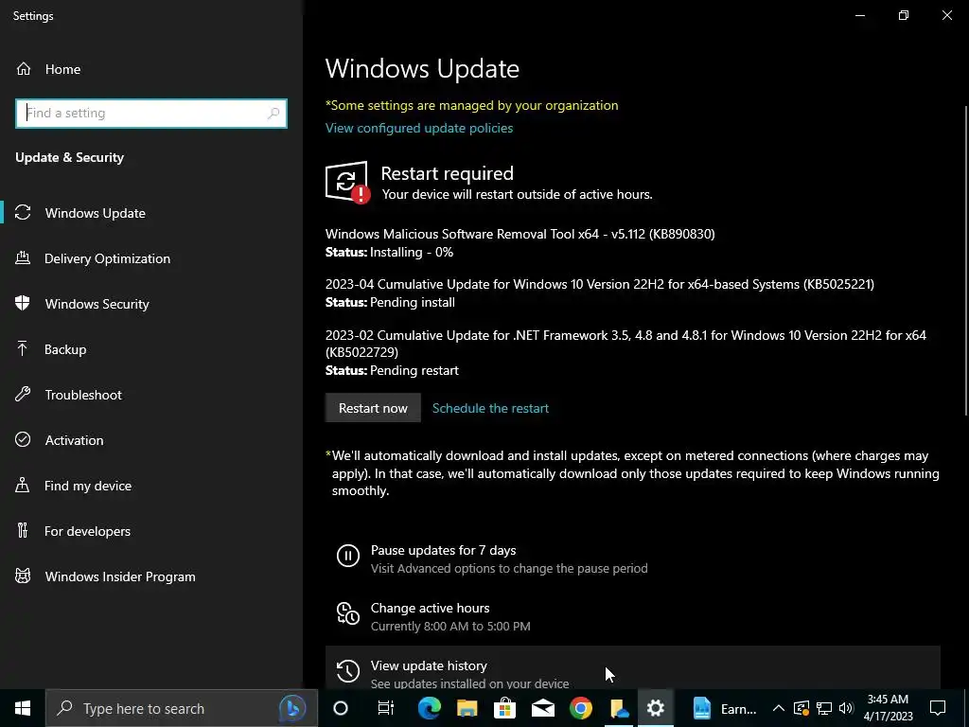Click the Backup arrow icon
Screen dimensions: 969x727
click(23, 348)
